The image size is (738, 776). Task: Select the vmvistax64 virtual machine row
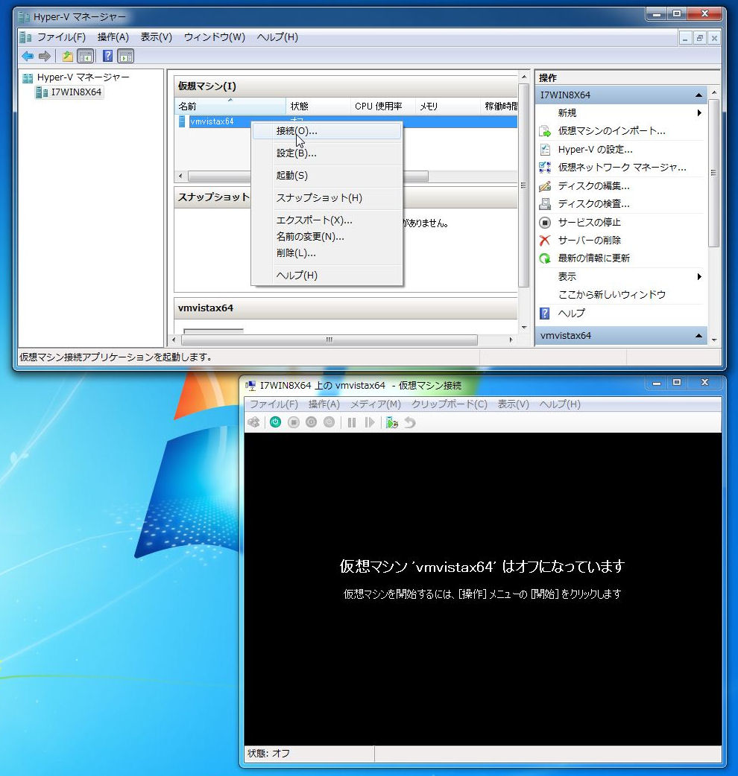tap(347, 121)
